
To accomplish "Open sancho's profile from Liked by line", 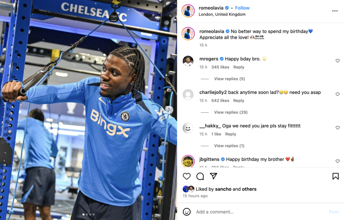I will [223, 189].
